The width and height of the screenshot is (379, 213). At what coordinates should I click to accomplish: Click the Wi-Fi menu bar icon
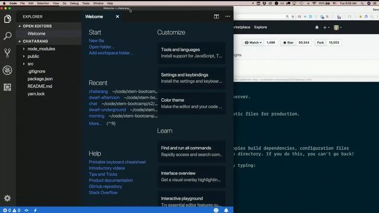point(314,4)
